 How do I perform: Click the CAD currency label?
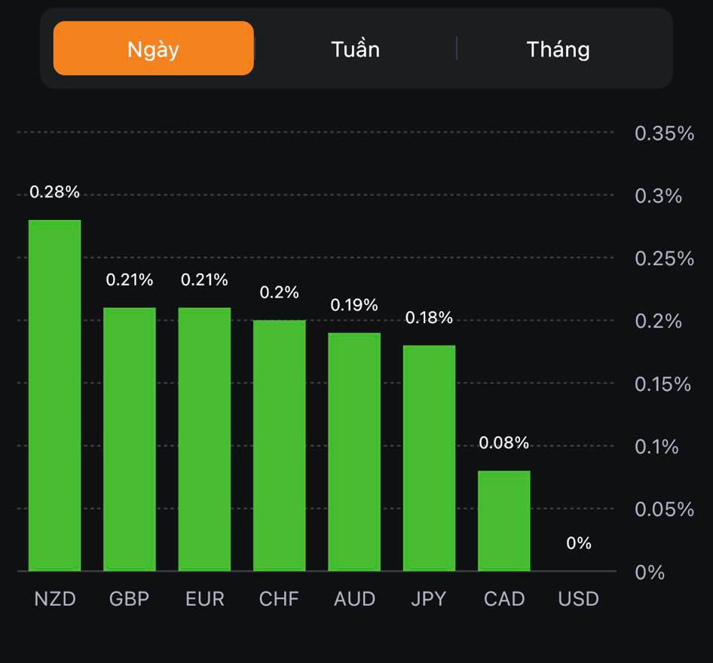coord(504,599)
